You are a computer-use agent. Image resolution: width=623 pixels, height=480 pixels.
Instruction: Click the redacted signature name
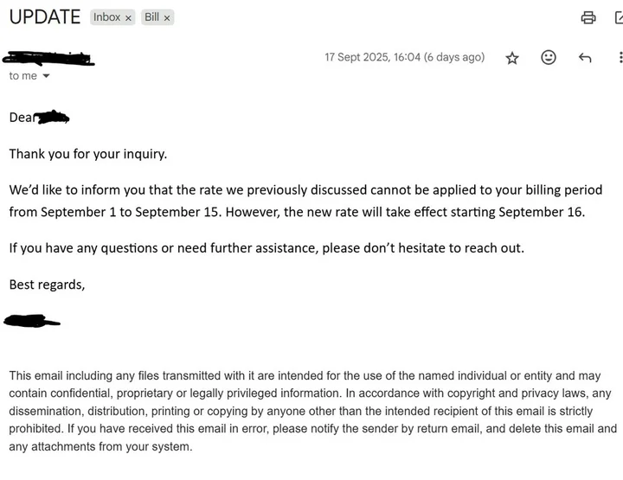point(32,322)
